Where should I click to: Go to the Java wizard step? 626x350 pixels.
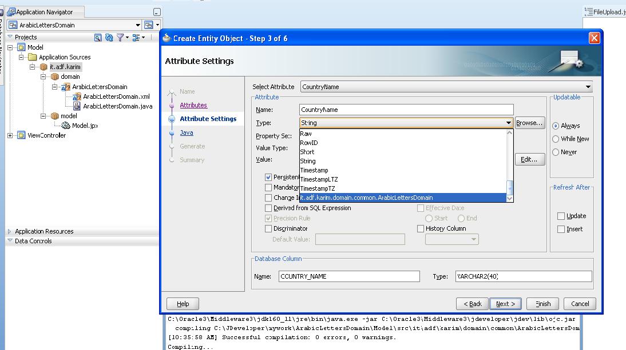187,132
